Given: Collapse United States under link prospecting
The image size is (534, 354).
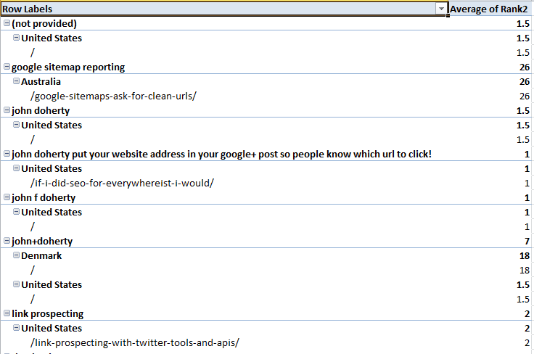Looking at the screenshot, I should coord(16,328).
